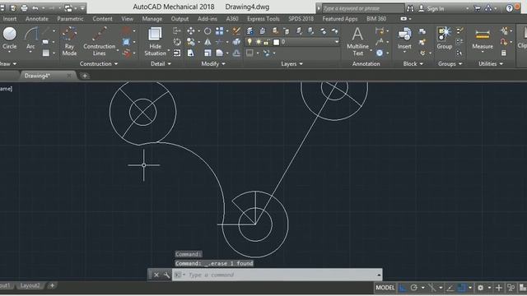Toggle layer on/off lightbulb icon

click(250, 42)
